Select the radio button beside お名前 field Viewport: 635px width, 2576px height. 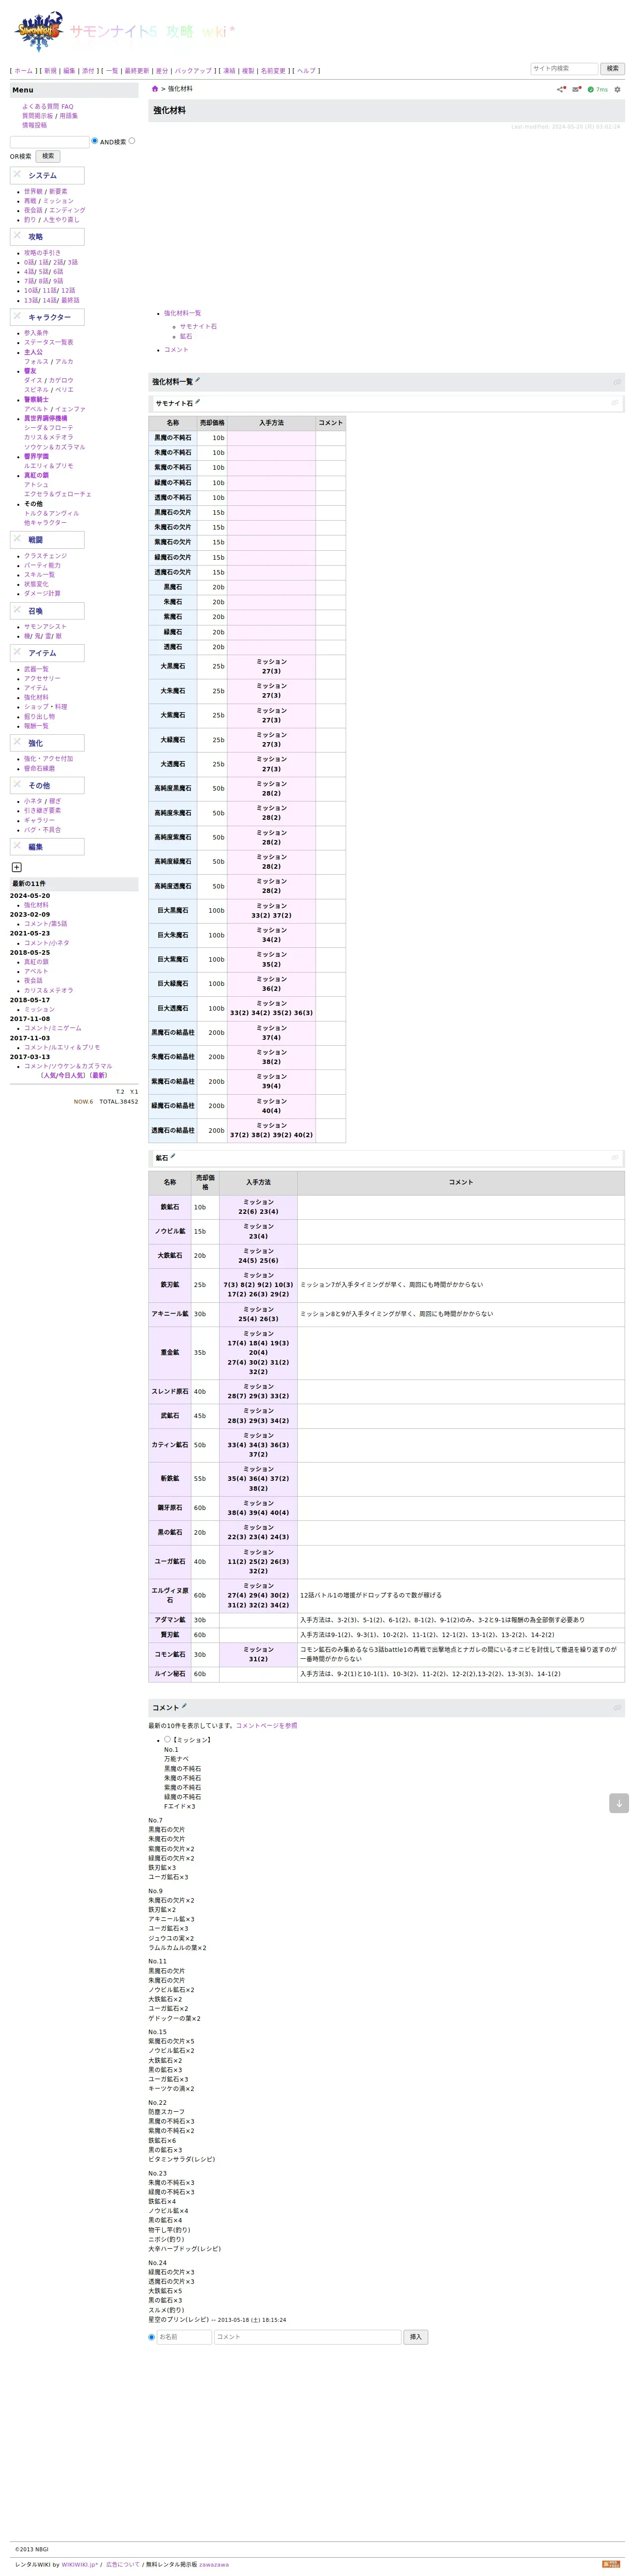152,2337
